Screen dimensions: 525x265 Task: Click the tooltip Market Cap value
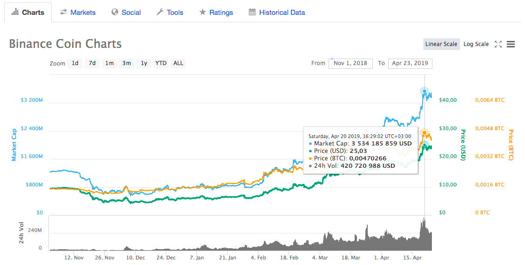(x=381, y=144)
